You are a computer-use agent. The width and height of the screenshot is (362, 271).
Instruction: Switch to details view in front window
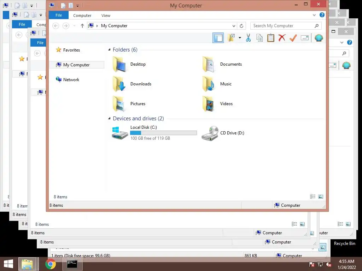[x=313, y=197]
